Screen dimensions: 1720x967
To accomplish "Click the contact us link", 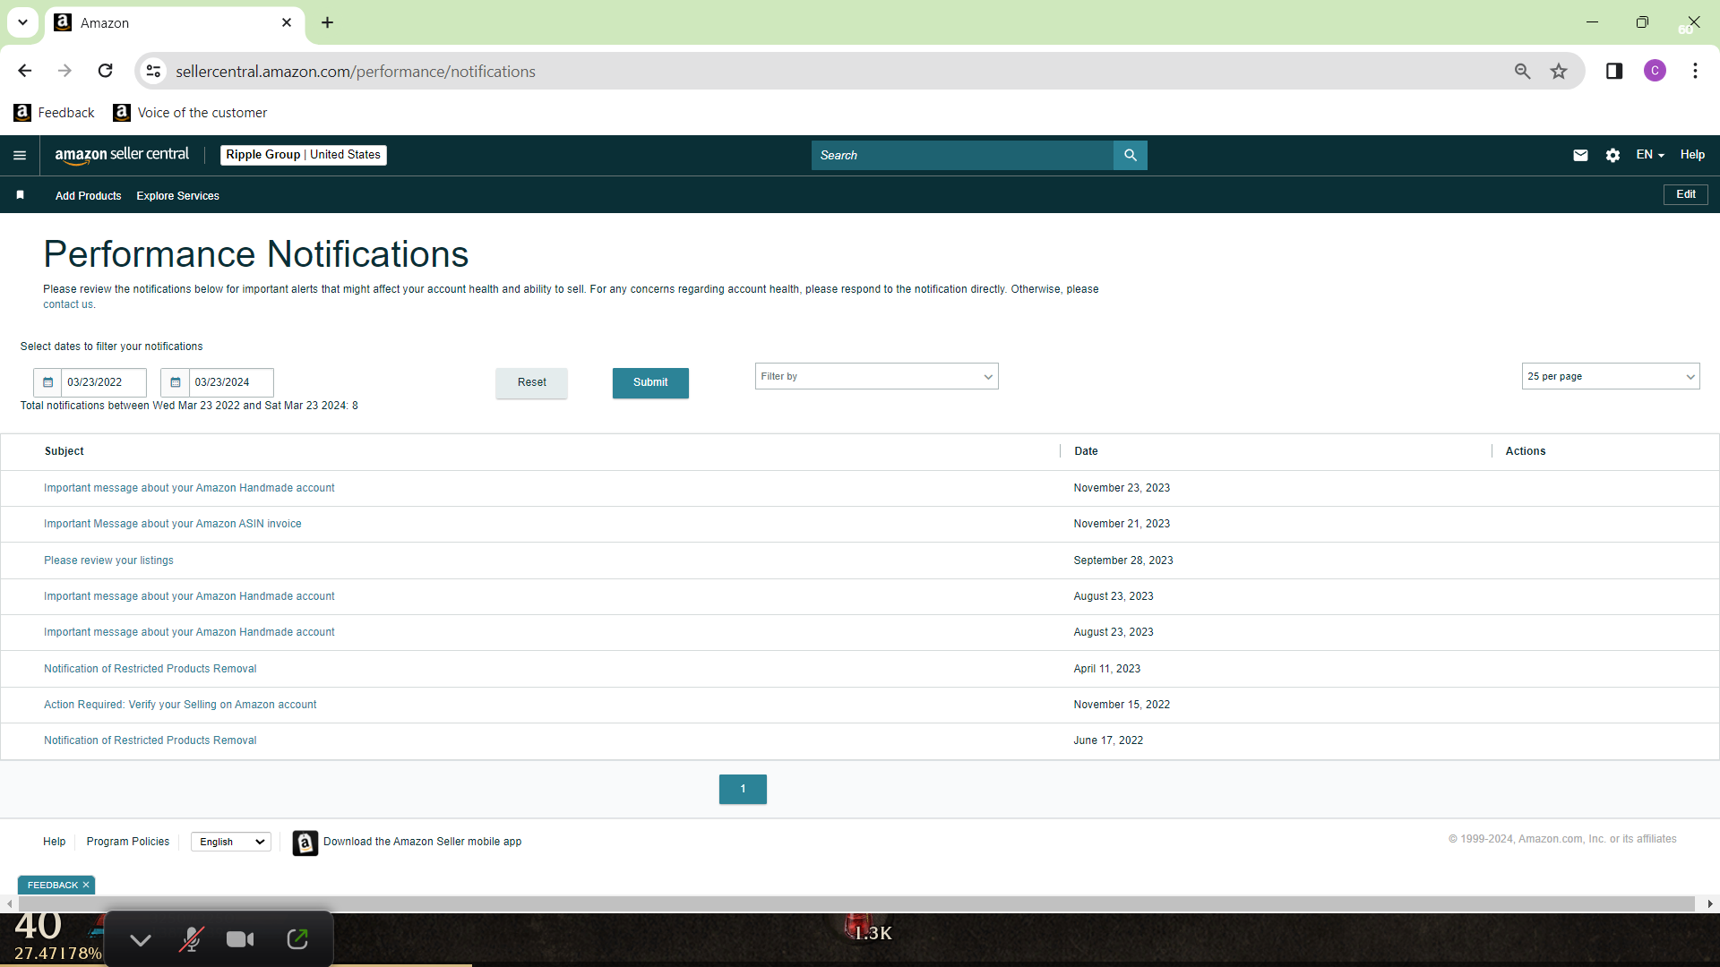I will [68, 304].
